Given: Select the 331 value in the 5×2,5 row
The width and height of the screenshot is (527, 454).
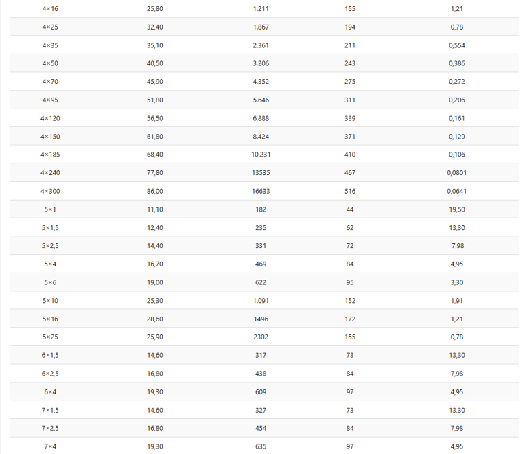Looking at the screenshot, I should coord(261,245).
